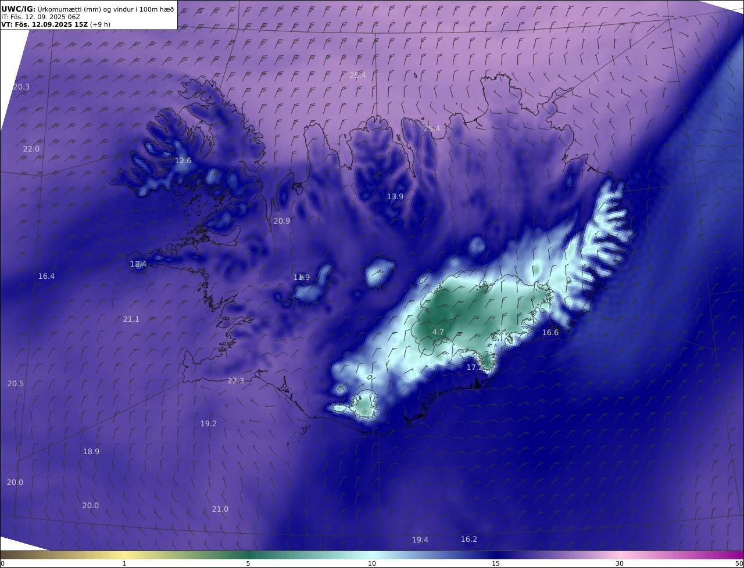Click the 30 tick label on colorbar
The height and width of the screenshot is (568, 744).
pos(620,564)
